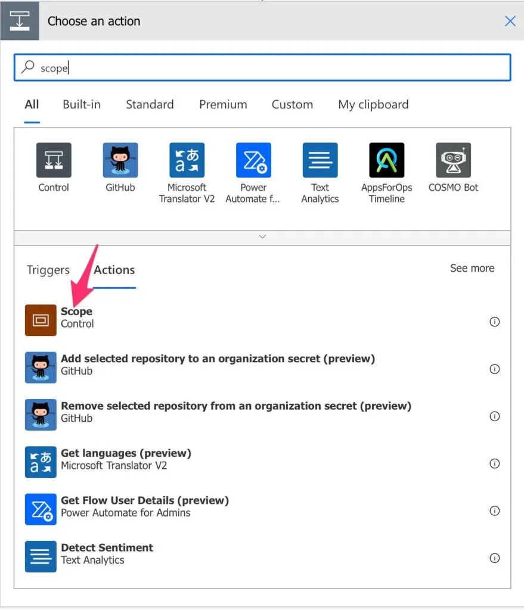The height and width of the screenshot is (610, 524).
Task: Choose the AppsForOps Timeline connector
Action: (x=386, y=160)
